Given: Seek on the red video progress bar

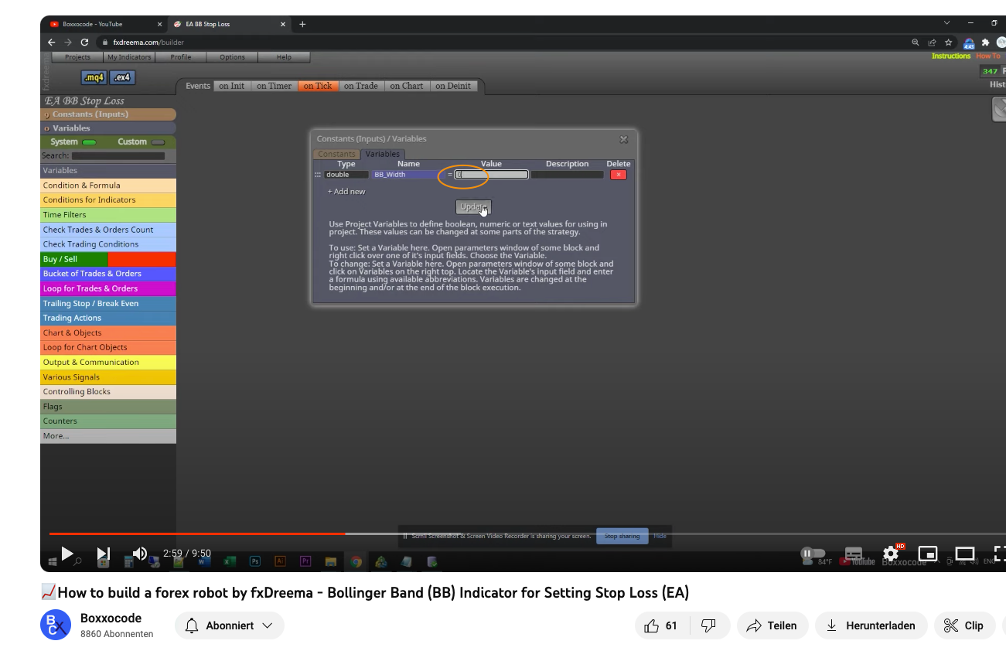Looking at the screenshot, I should (197, 533).
